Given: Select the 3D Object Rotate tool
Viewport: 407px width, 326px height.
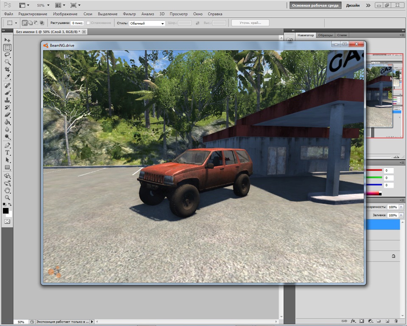Looking at the screenshot, I should click(x=7, y=176).
